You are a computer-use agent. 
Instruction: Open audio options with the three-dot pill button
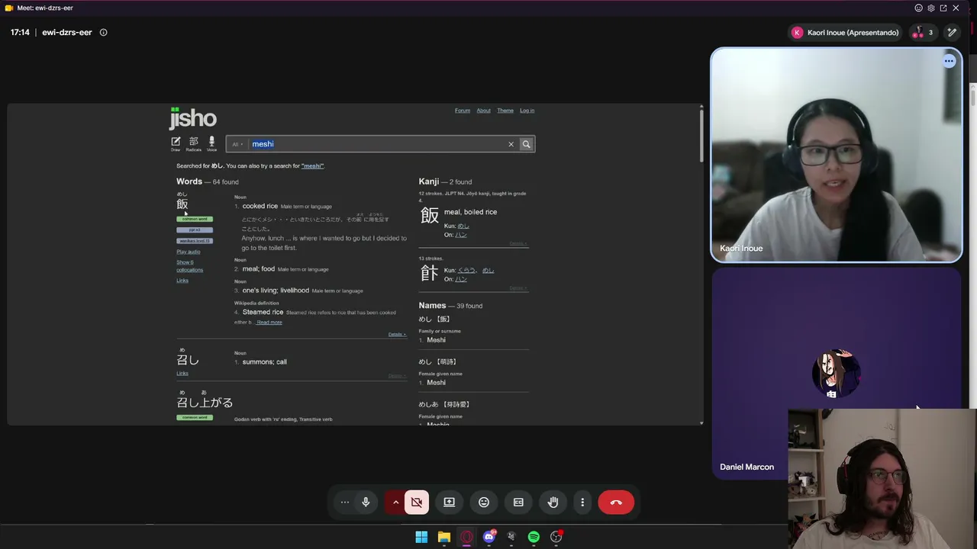click(x=345, y=502)
